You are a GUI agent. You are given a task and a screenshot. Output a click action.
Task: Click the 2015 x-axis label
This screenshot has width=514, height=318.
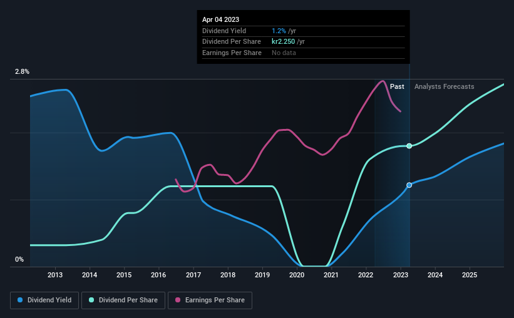[124, 275]
